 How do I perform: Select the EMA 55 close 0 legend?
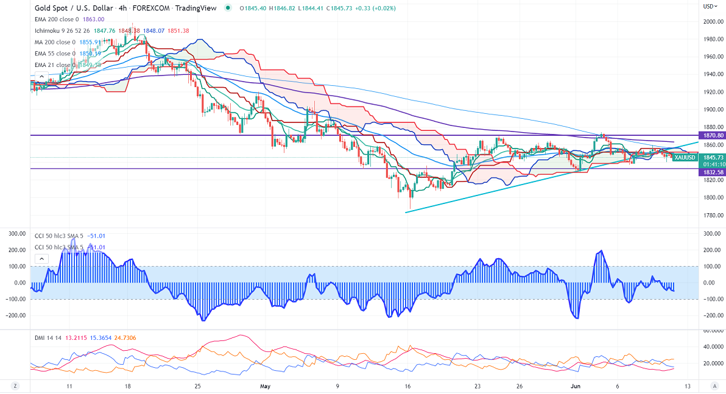click(55, 54)
